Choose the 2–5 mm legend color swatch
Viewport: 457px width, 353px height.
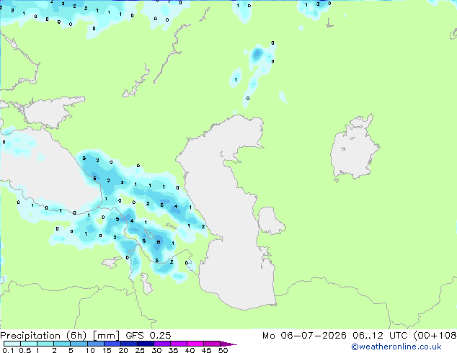tap(62, 344)
